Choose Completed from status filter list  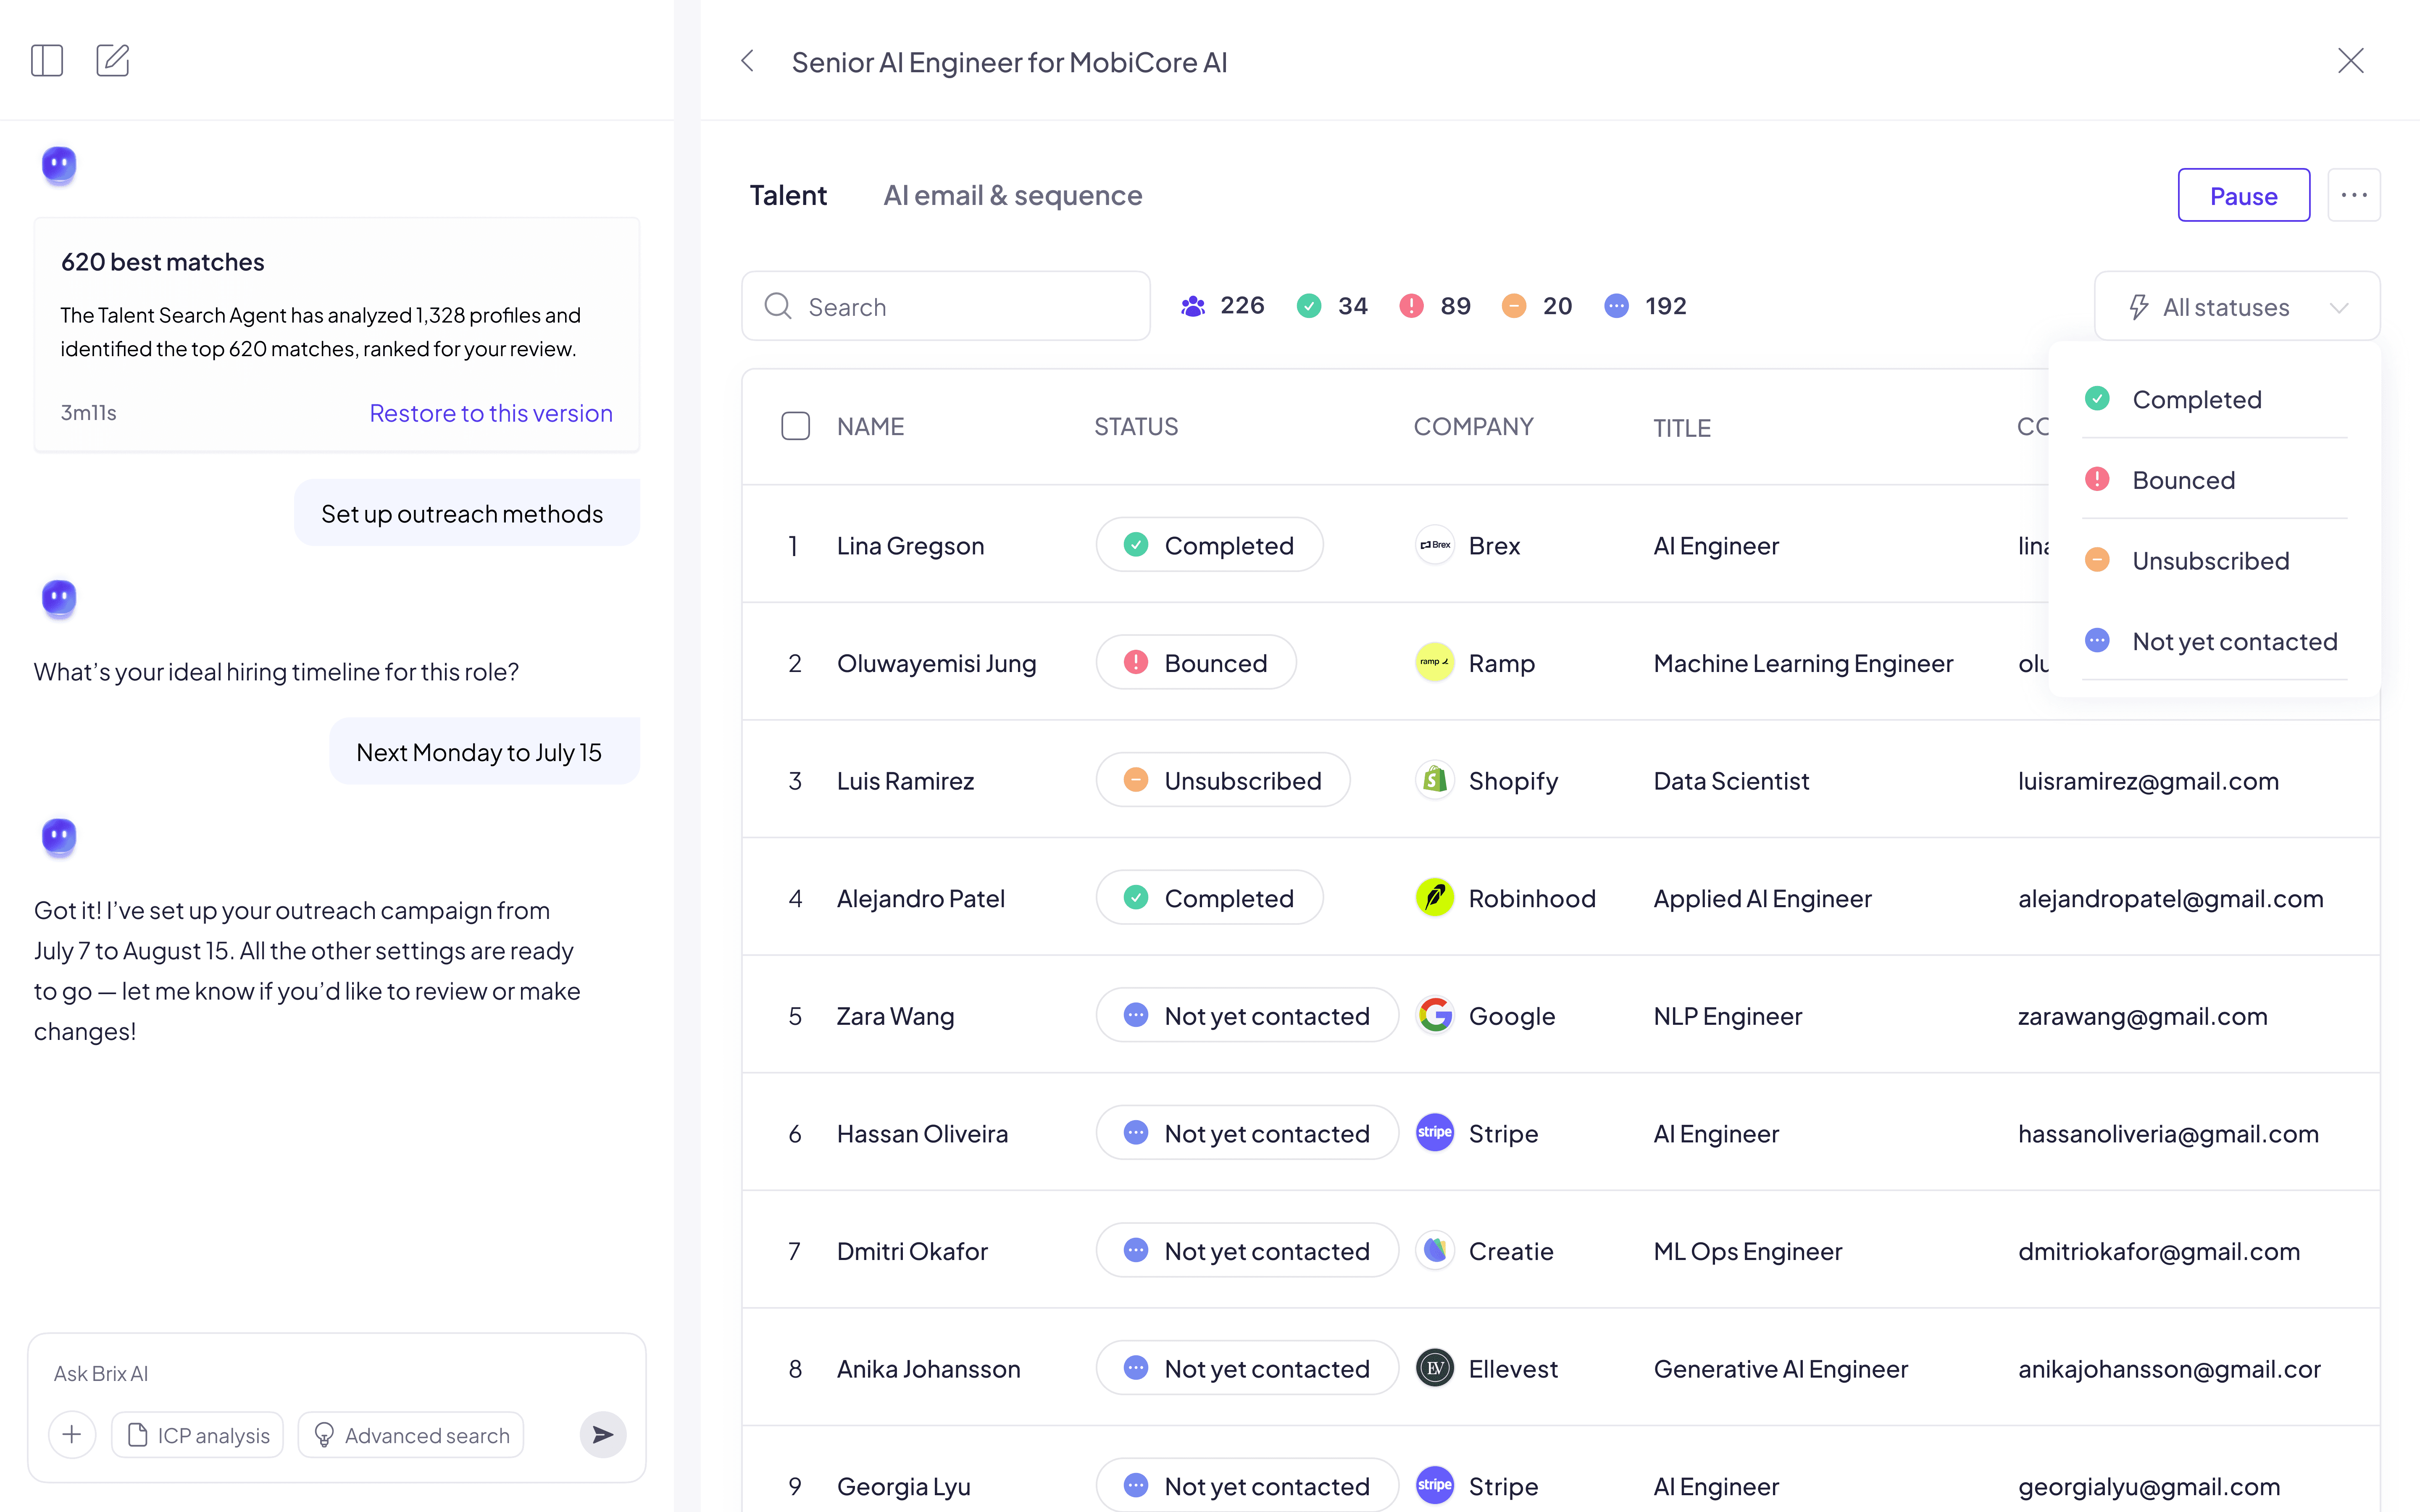coord(2196,399)
